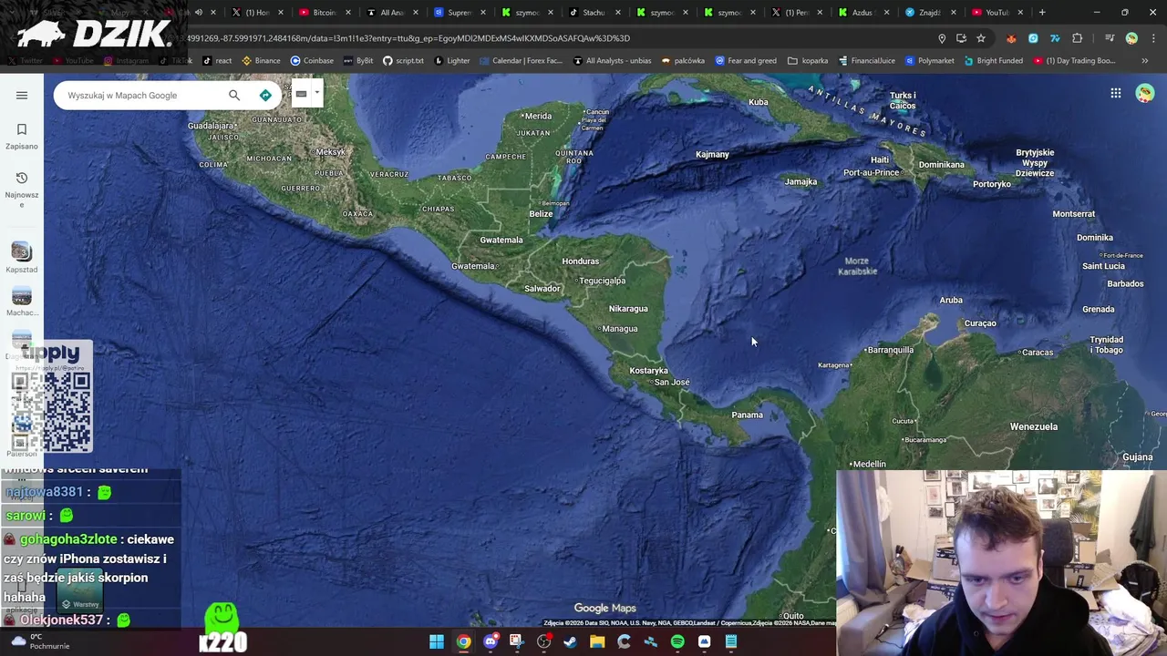Open Notepad from the taskbar
This screenshot has height=656, width=1167.
(731, 642)
